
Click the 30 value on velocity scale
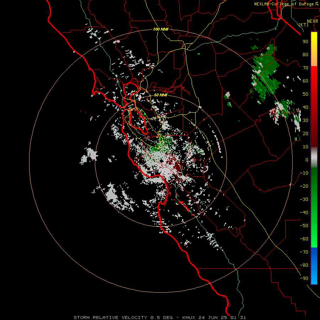pos(305,121)
